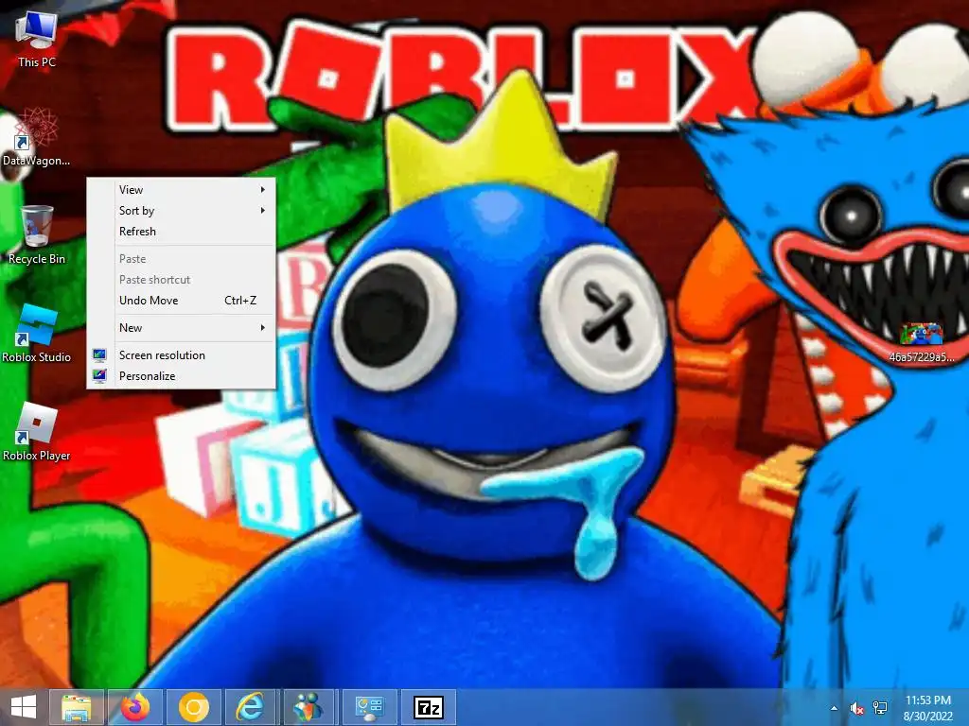
Task: Choose Undo Move in the context menu
Action: [181, 301]
